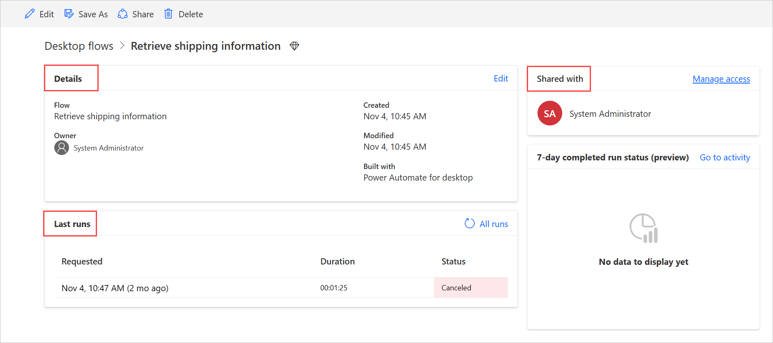Image resolution: width=773 pixels, height=343 pixels.
Task: Click the Edit pencil icon in toolbar
Action: click(x=30, y=14)
